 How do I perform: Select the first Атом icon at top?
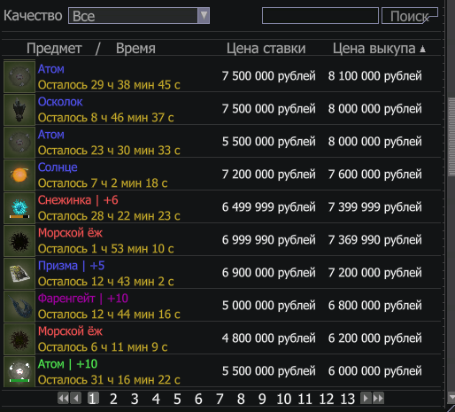[19, 77]
